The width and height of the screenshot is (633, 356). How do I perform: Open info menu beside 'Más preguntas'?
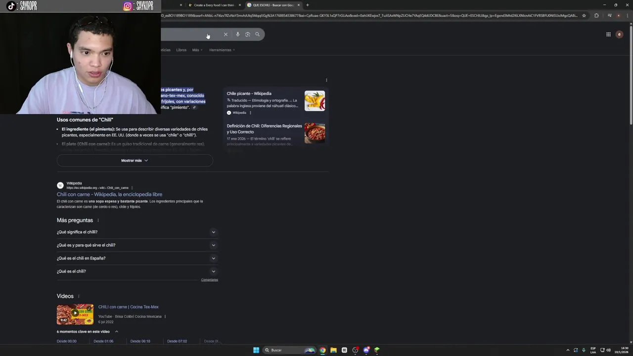[98, 221]
